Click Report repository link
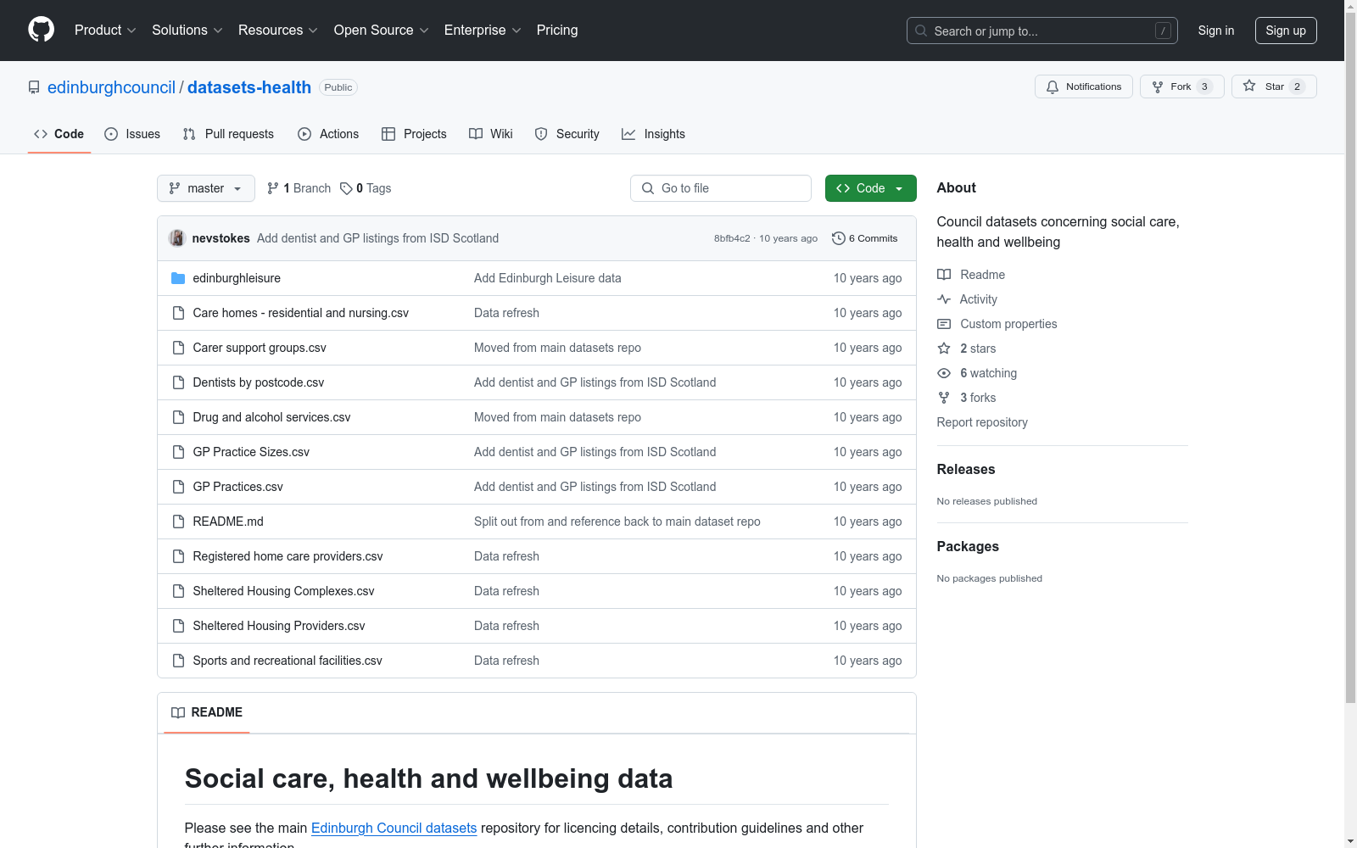This screenshot has height=848, width=1357. coord(982,422)
